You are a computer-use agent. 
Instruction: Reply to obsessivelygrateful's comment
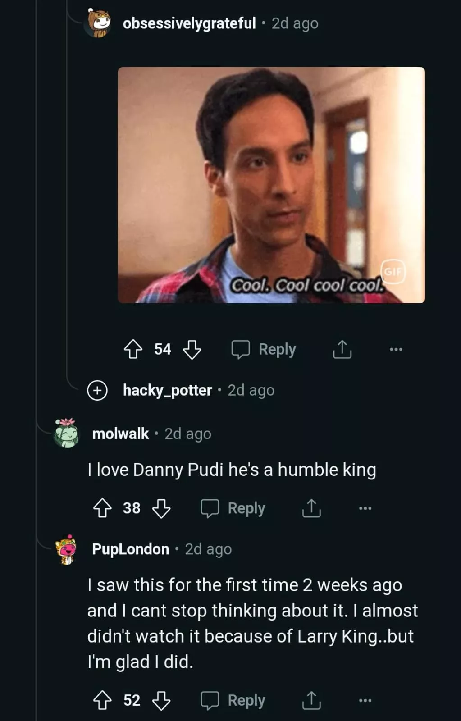tap(264, 349)
